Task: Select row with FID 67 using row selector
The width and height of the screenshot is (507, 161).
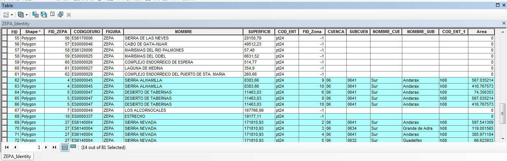Action: click(5, 110)
